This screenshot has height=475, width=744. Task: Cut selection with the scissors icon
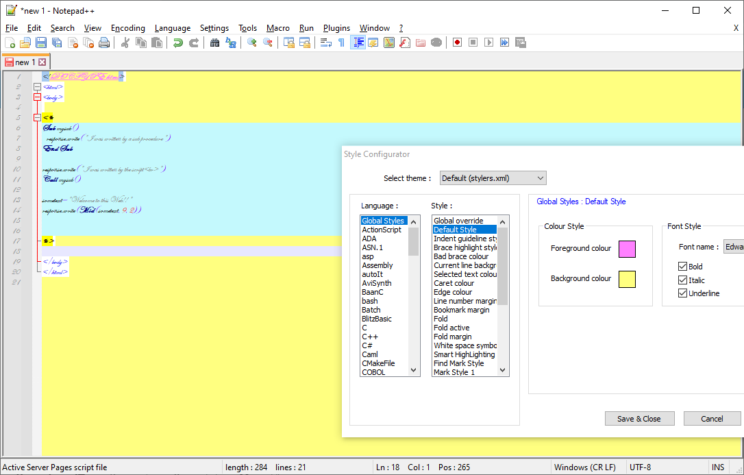(x=125, y=42)
